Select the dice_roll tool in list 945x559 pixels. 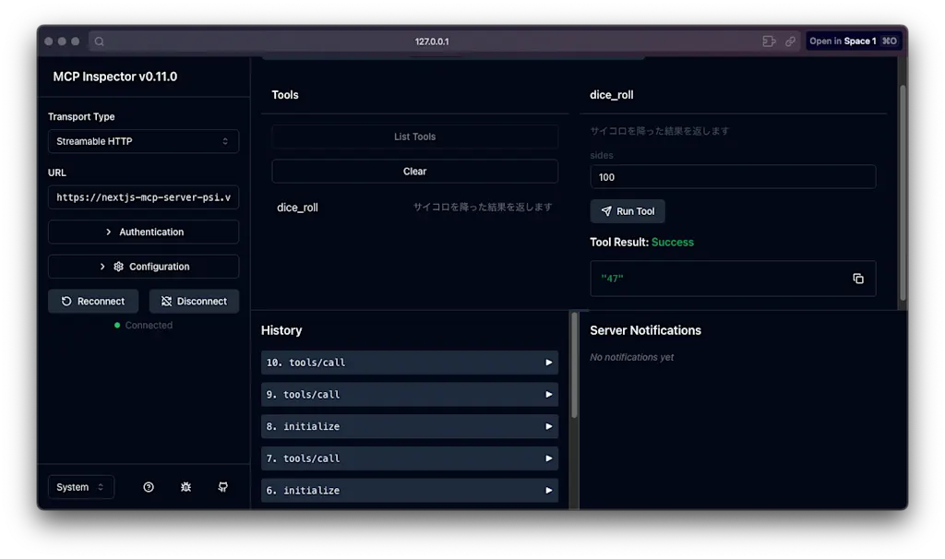tap(414, 208)
